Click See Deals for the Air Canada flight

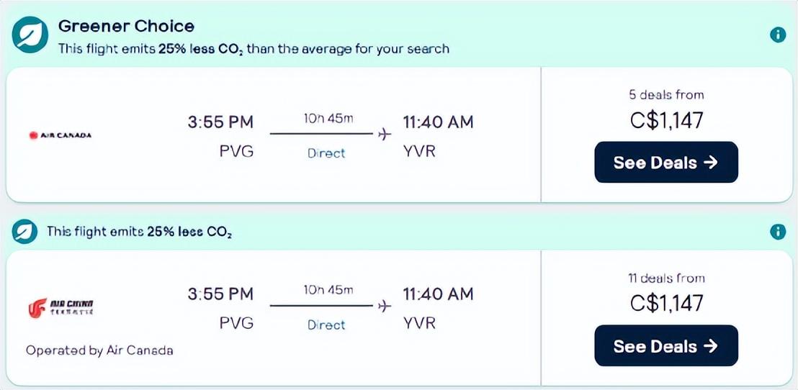[x=665, y=162]
